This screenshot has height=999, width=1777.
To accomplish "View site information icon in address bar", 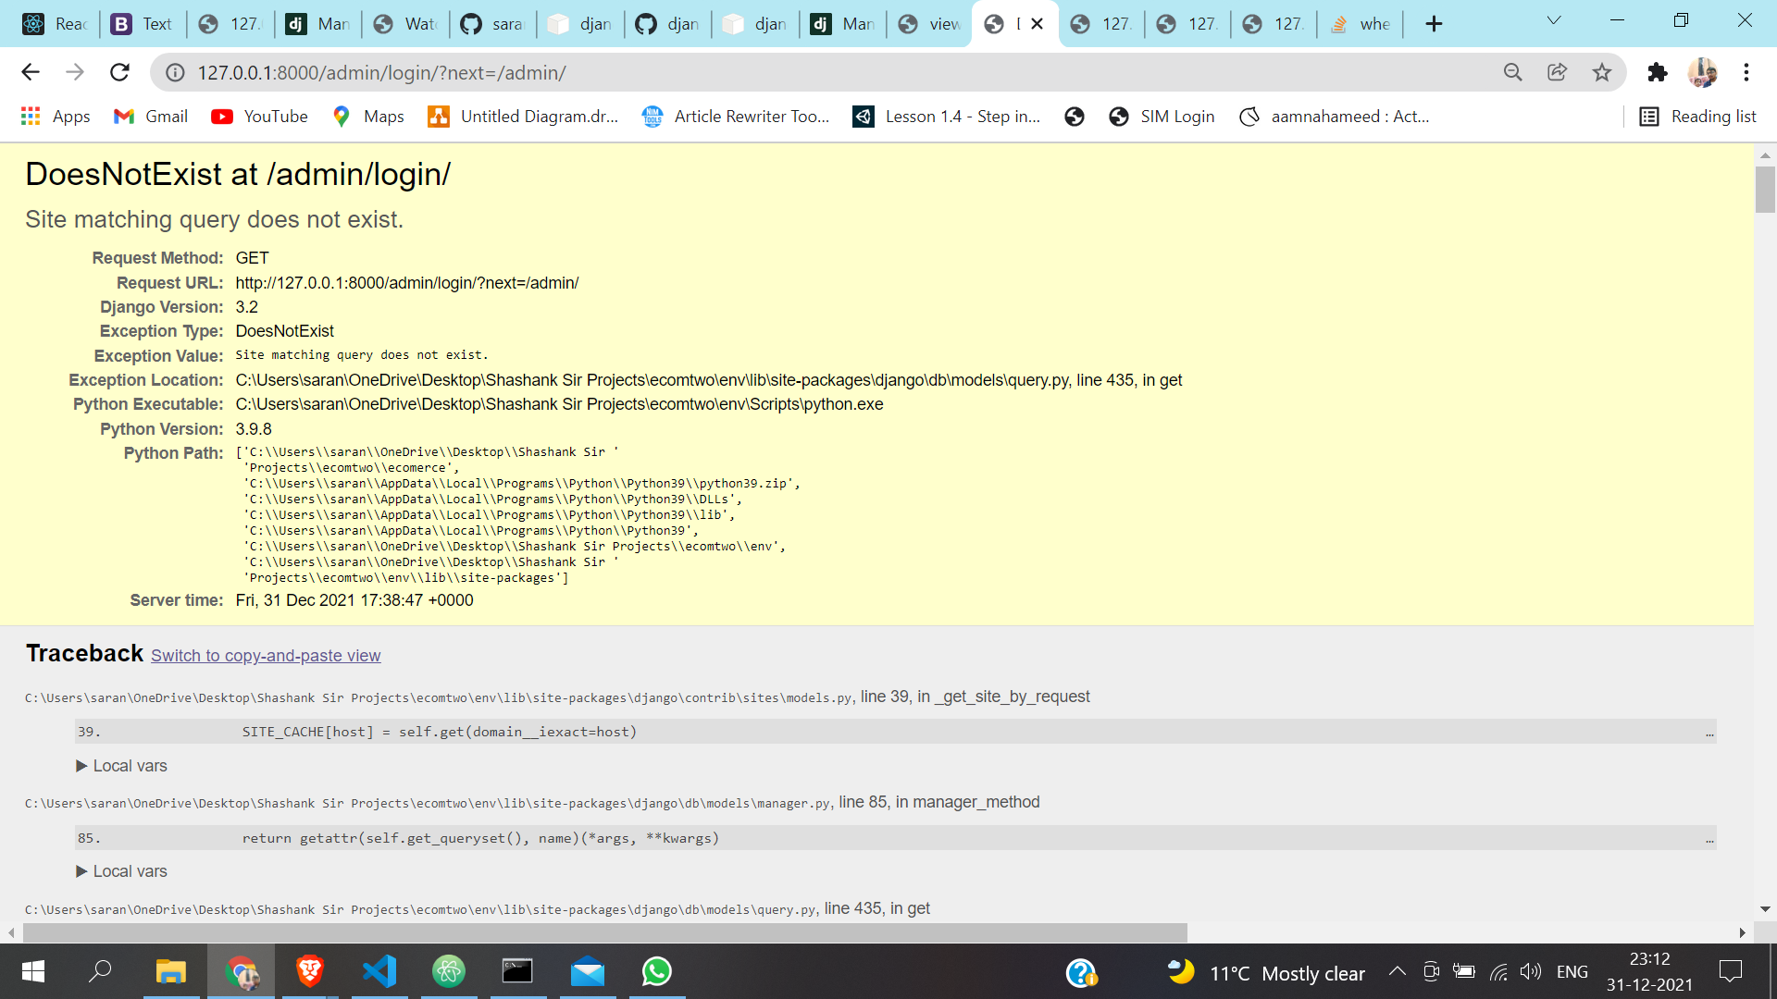I will coord(175,72).
